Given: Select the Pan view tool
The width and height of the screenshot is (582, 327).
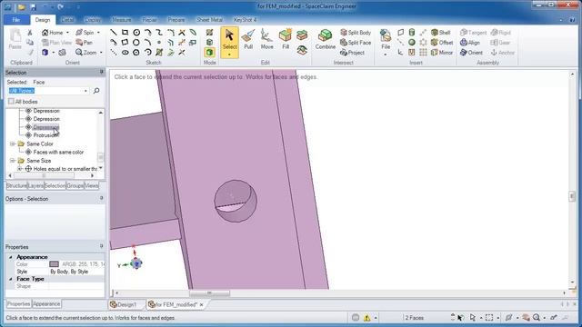Looking at the screenshot, I should click(x=84, y=43).
